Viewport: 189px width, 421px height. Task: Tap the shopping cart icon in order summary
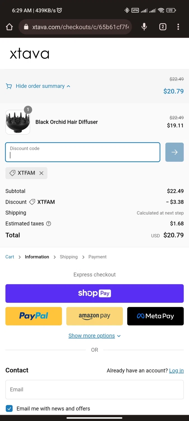9,86
